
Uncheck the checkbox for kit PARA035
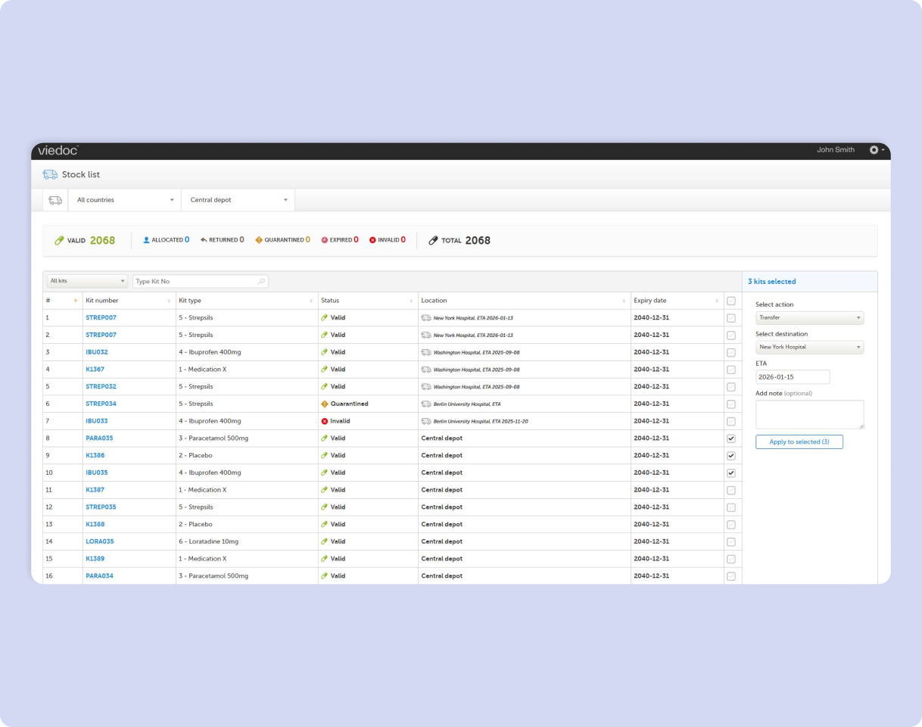click(x=730, y=438)
